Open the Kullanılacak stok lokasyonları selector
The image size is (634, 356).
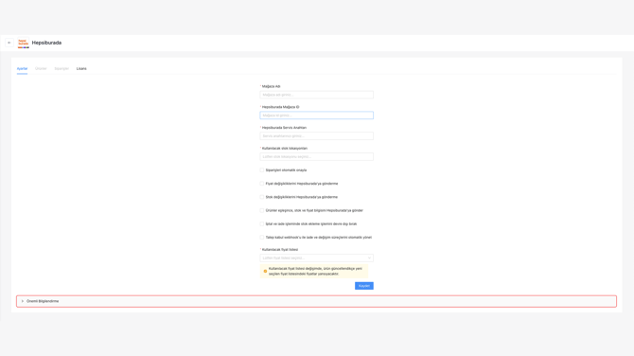[317, 156]
